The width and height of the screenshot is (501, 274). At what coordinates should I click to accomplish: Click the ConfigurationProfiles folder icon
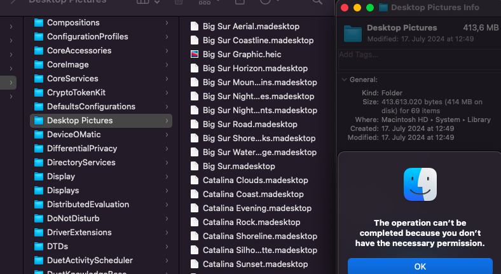(x=39, y=37)
